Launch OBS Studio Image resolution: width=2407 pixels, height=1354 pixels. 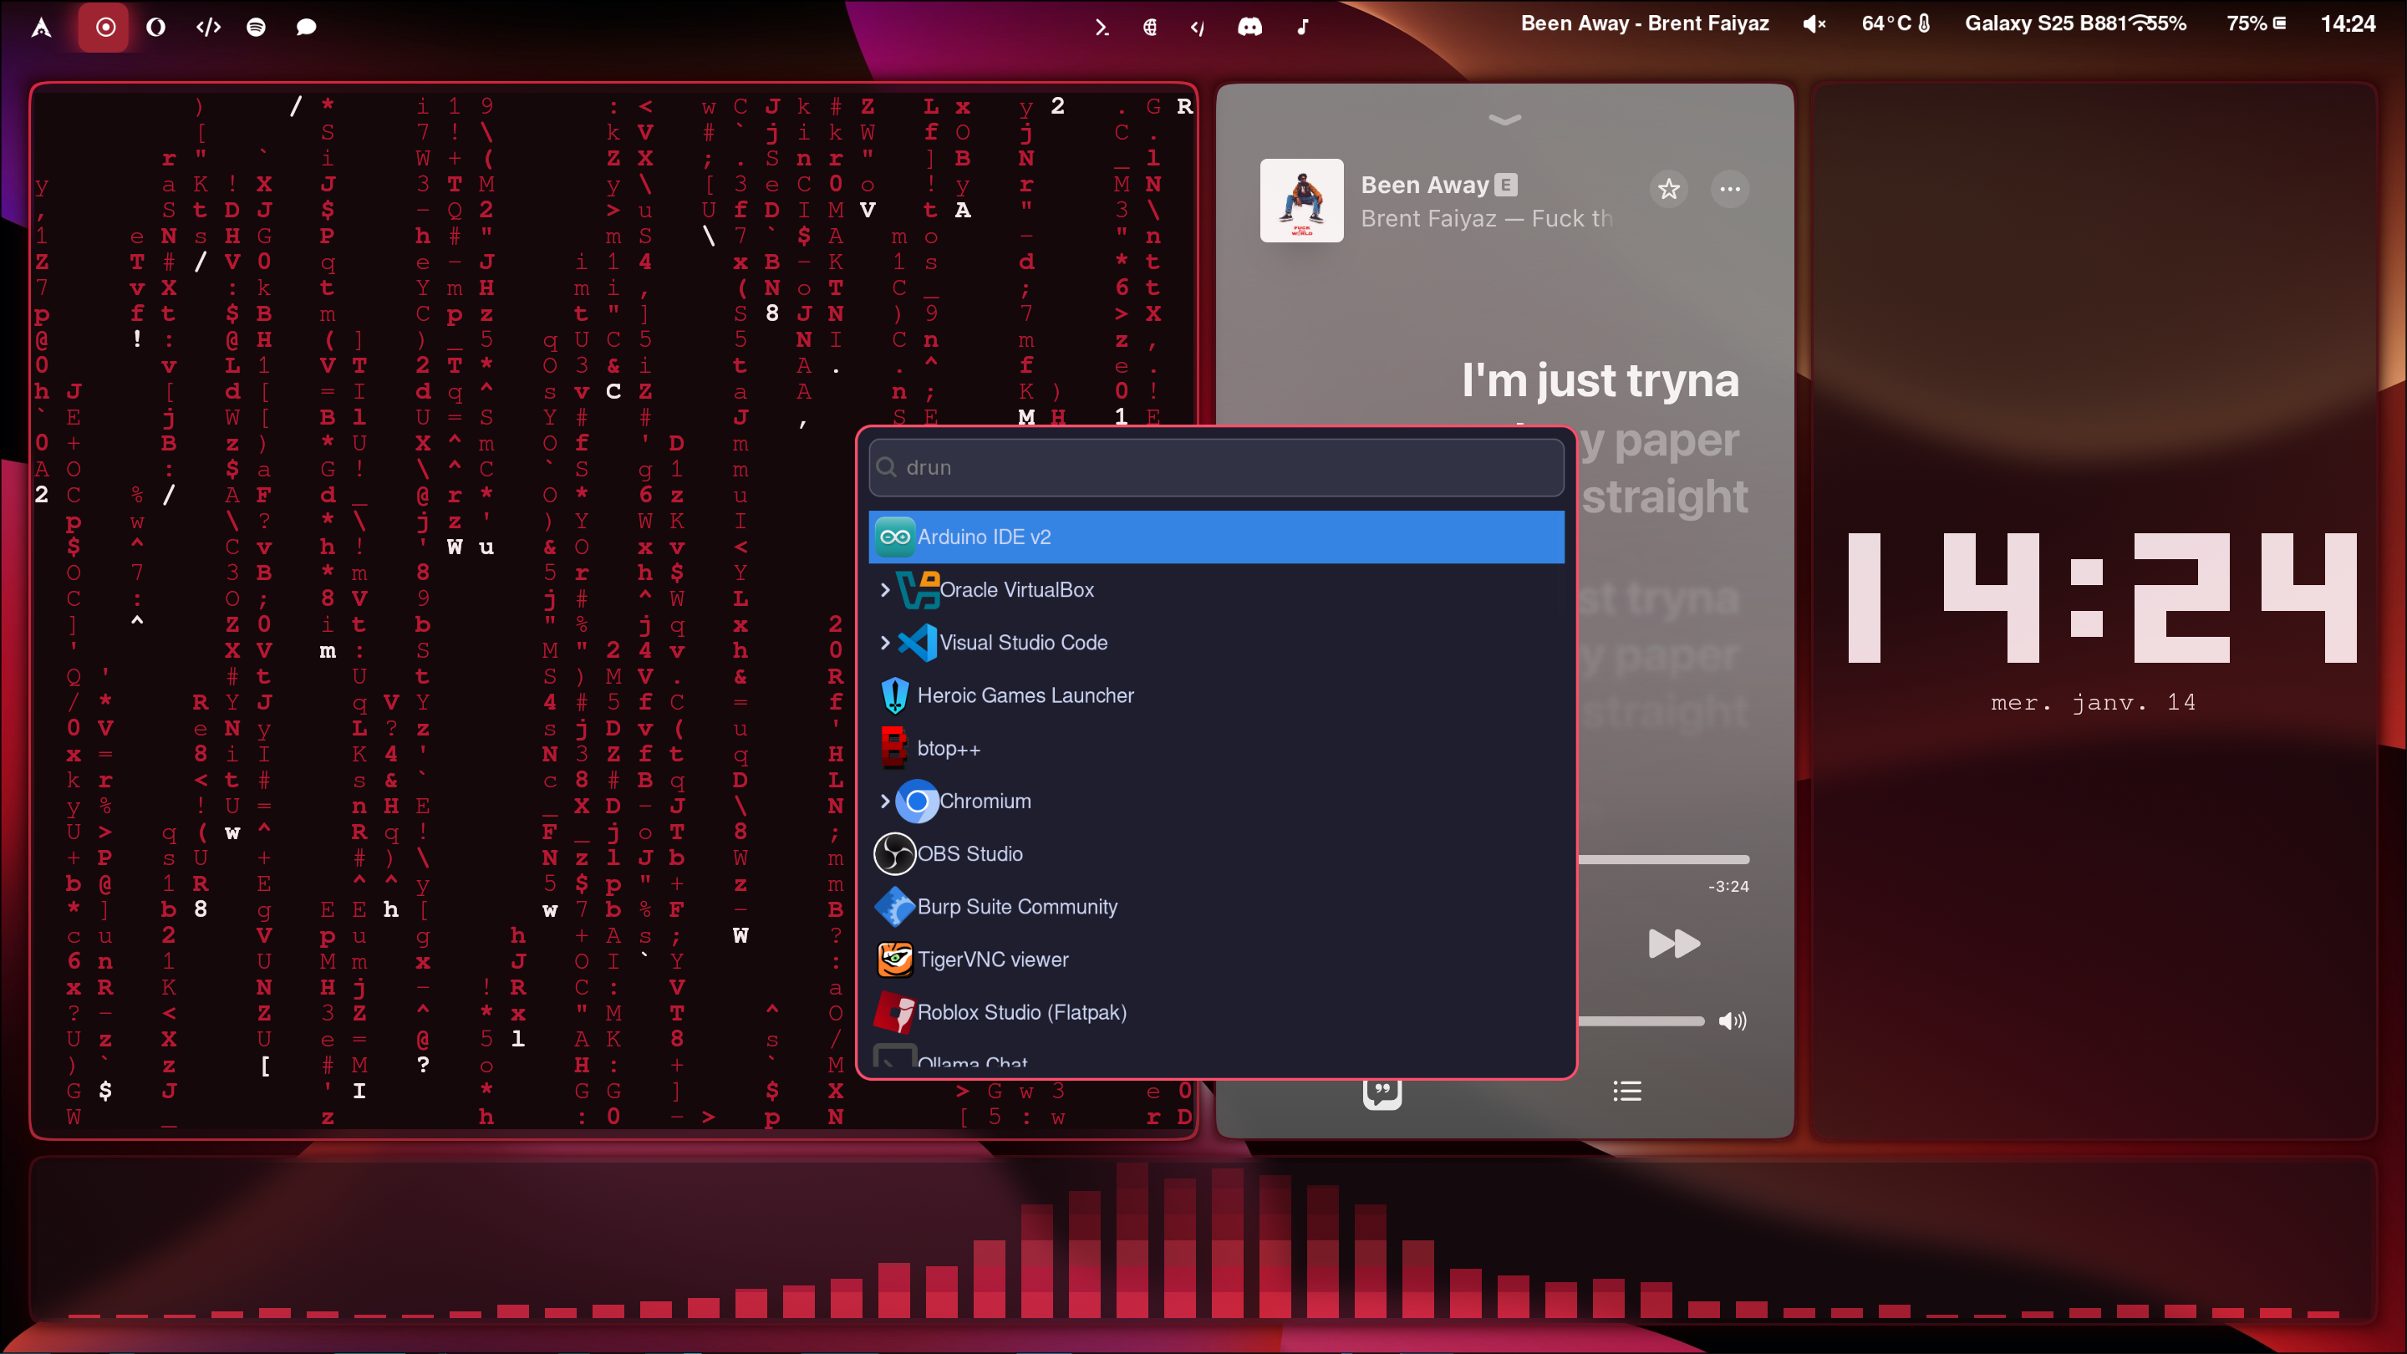1216,854
